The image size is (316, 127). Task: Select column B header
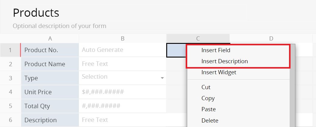[x=123, y=38]
